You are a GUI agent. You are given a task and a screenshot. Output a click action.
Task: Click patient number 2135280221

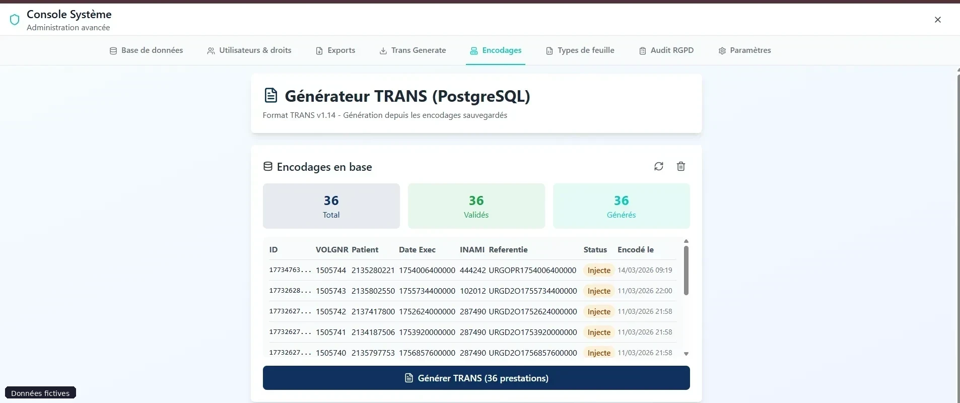[373, 271]
